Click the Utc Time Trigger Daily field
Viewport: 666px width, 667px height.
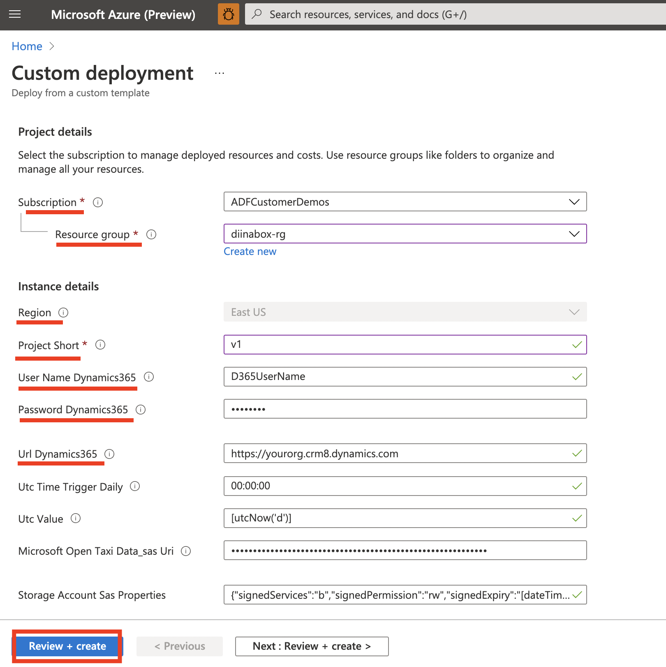(405, 486)
